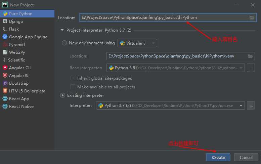Check Make available to all projects
This screenshot has height=164, width=261.
click(x=73, y=87)
